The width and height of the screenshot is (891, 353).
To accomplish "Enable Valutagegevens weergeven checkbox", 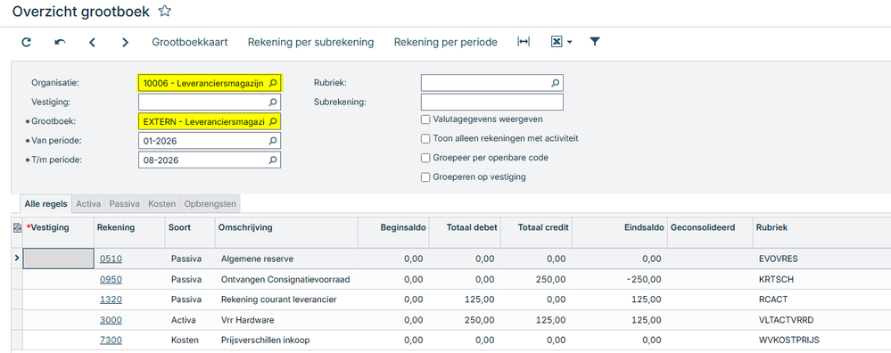I will (425, 119).
